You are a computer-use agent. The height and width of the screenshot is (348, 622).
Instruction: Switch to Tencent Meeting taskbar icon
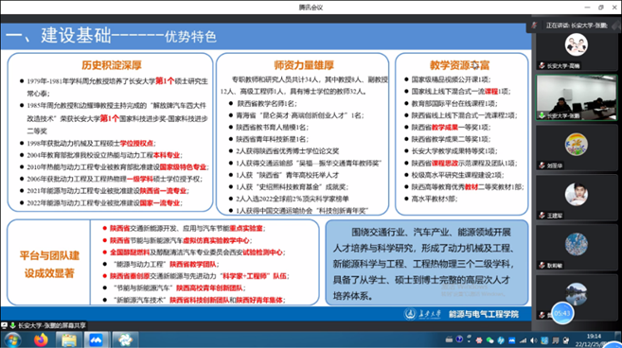pos(96,340)
